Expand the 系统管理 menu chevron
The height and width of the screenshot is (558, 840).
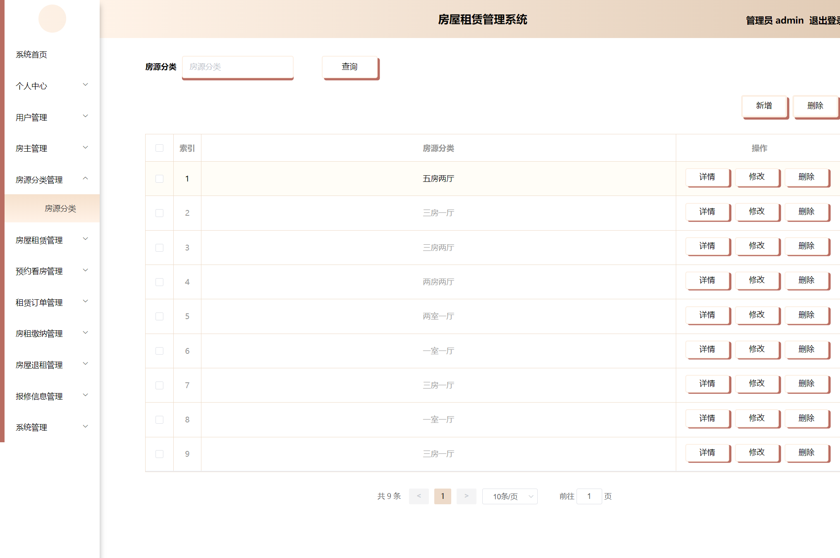[x=86, y=426]
